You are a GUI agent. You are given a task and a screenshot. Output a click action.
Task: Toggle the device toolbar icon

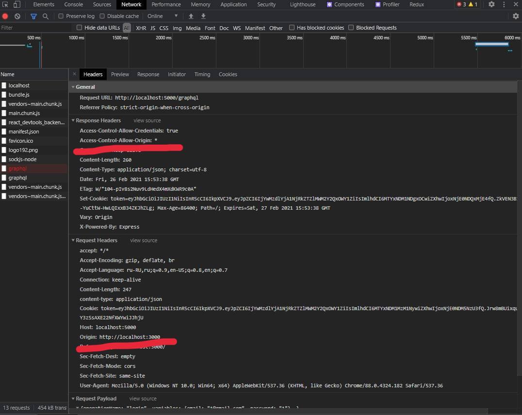(16, 4)
